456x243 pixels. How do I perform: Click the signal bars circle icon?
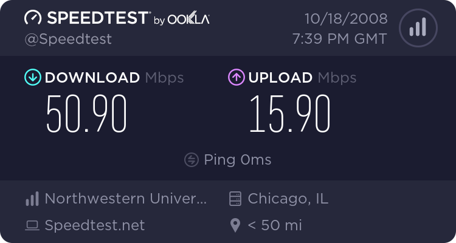pos(417,29)
